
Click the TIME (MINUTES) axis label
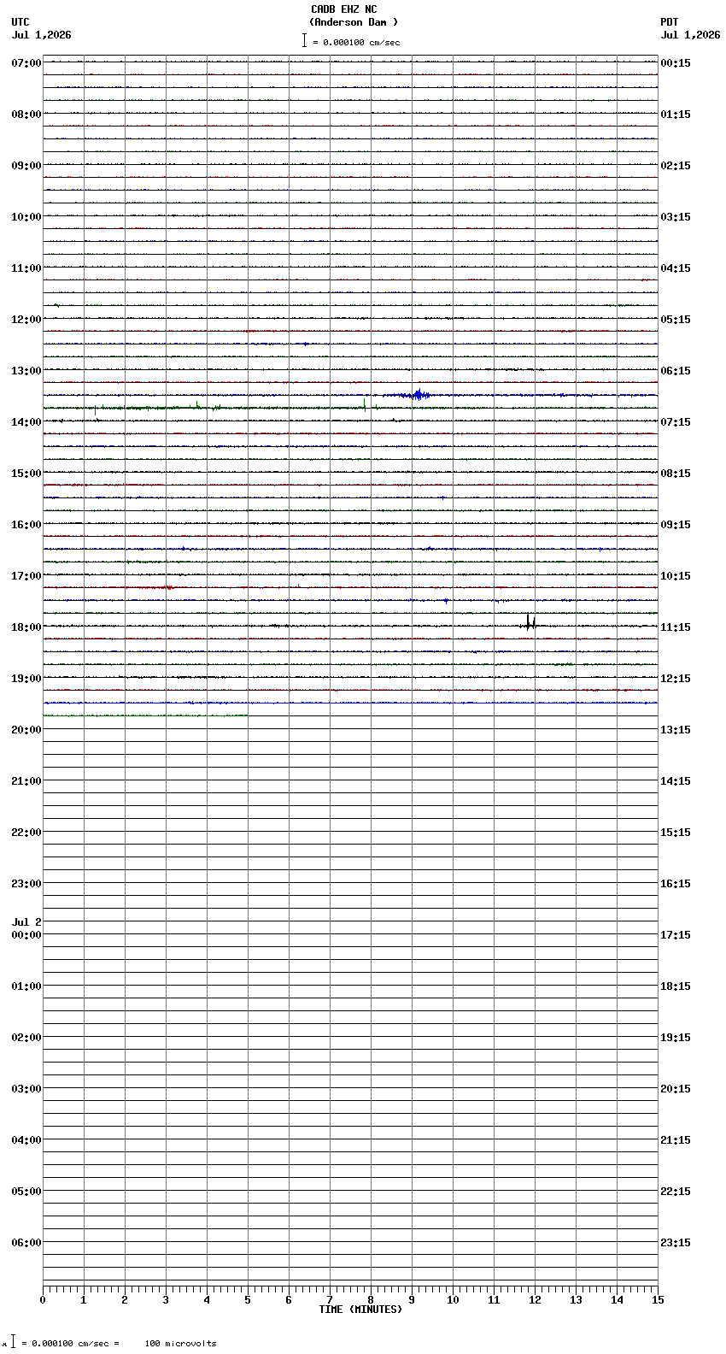(x=360, y=1310)
